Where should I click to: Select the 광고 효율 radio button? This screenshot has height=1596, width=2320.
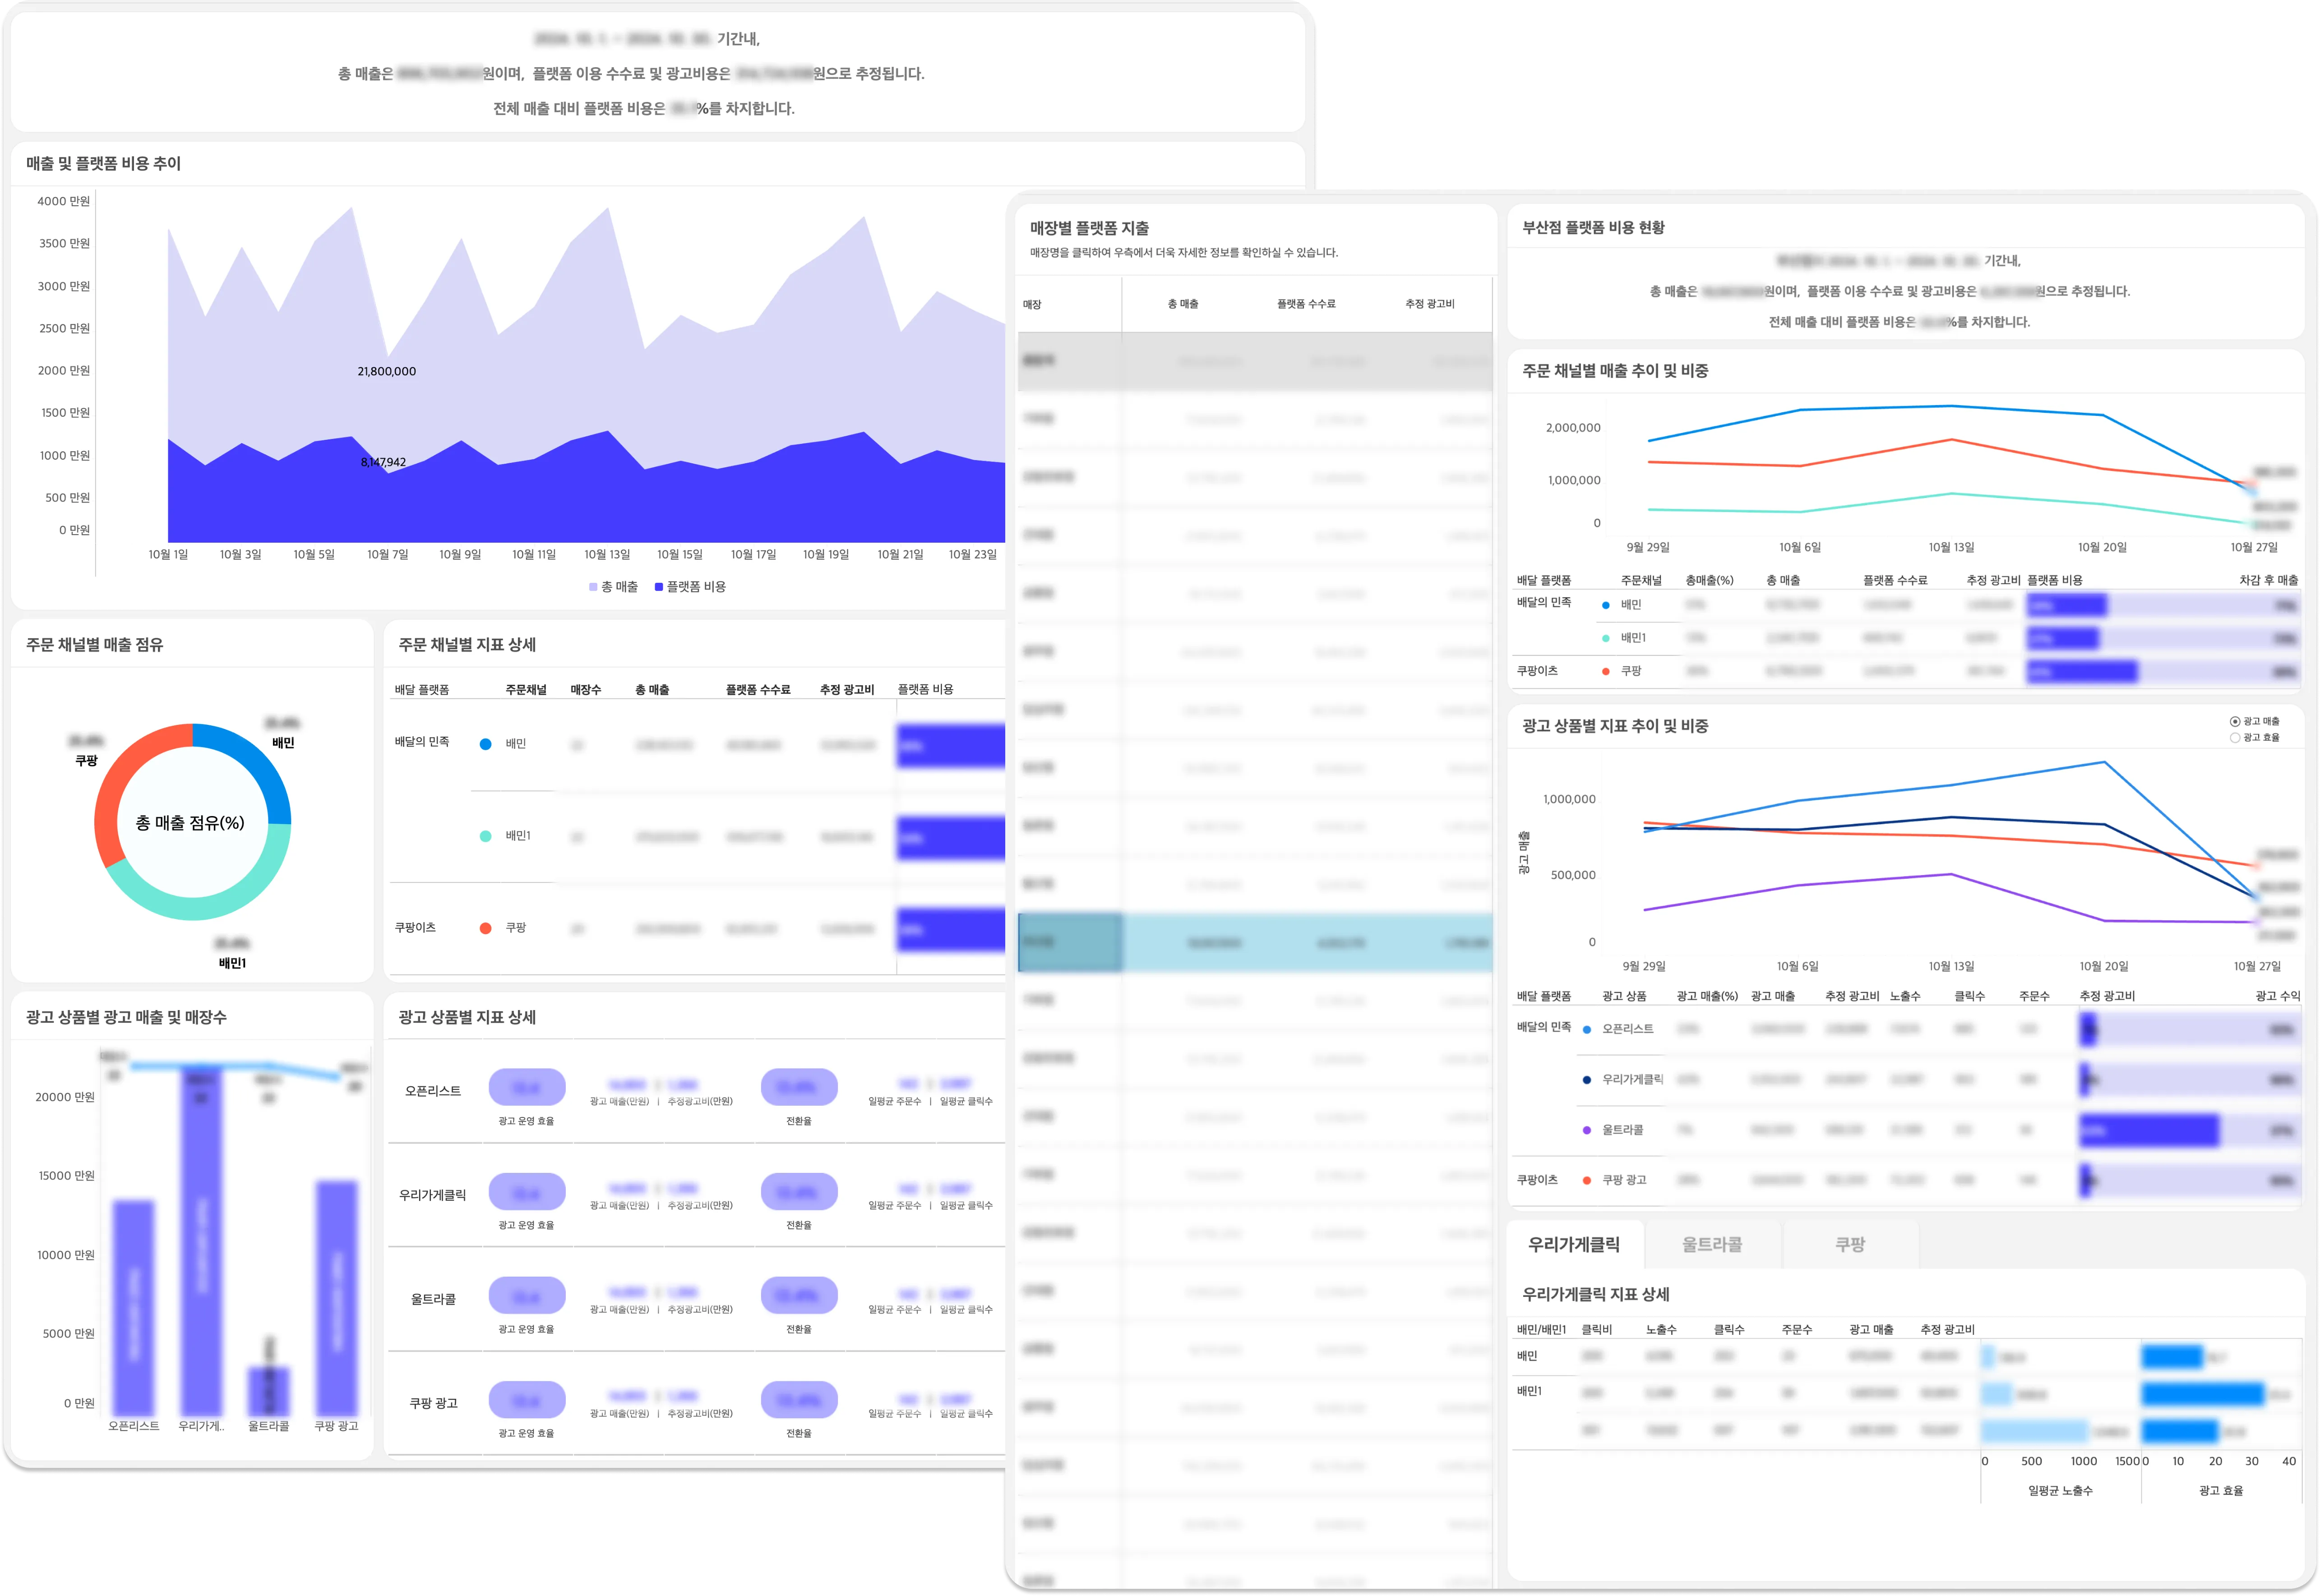2235,738
